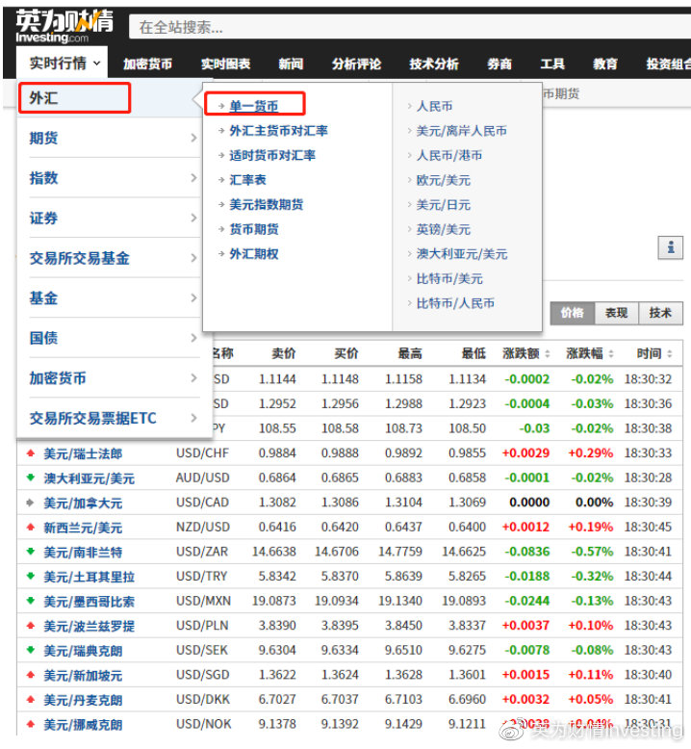Viewport: 691px width, 749px height.
Task: Switch table view to 技术
Action: click(x=660, y=313)
